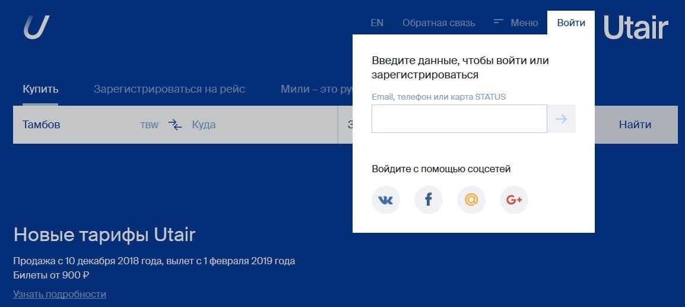Click the Utair U logo

pos(37,27)
